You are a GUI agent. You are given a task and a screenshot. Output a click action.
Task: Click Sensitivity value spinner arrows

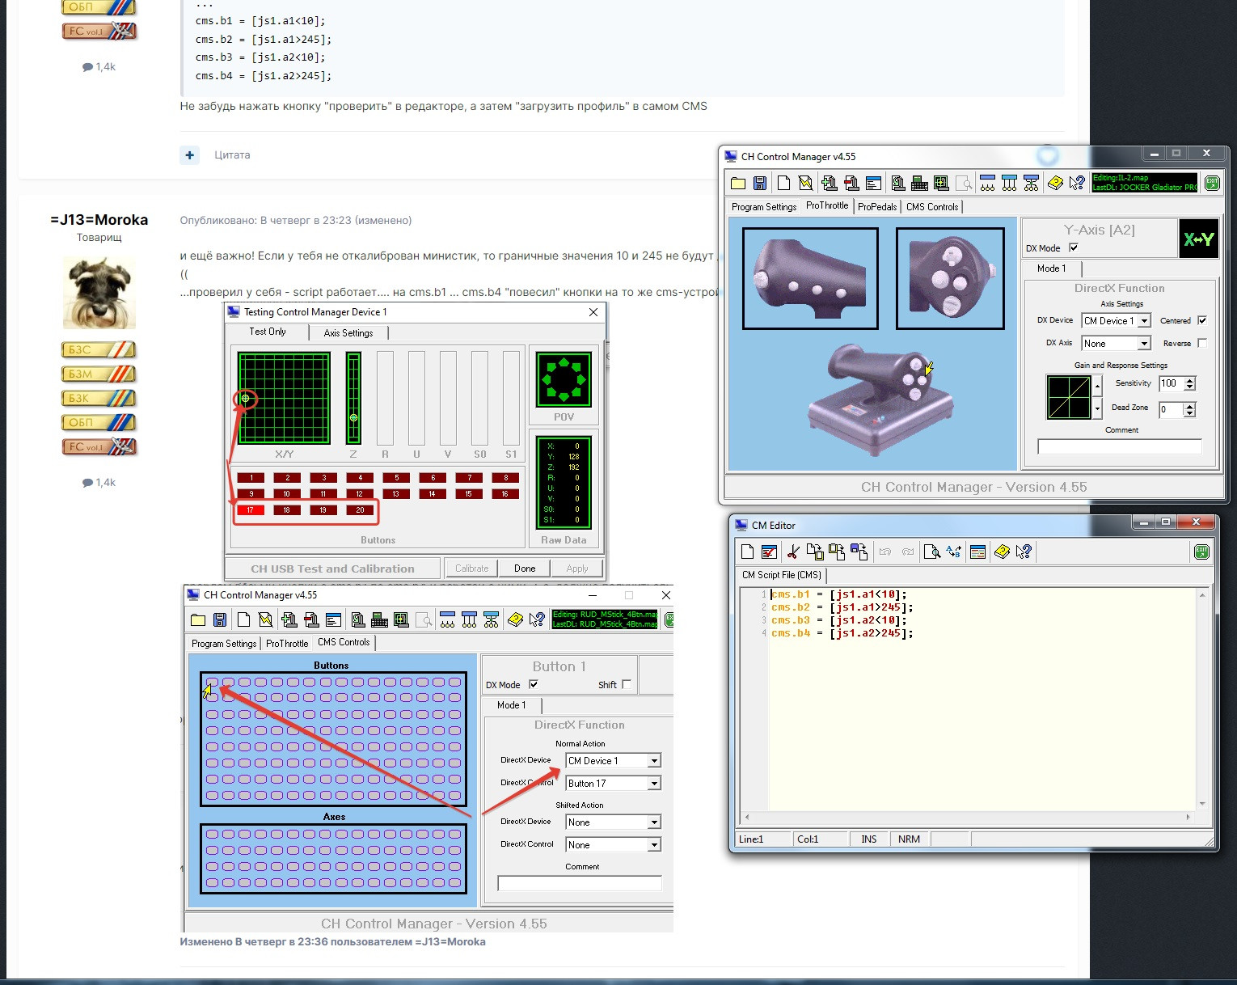click(1190, 383)
